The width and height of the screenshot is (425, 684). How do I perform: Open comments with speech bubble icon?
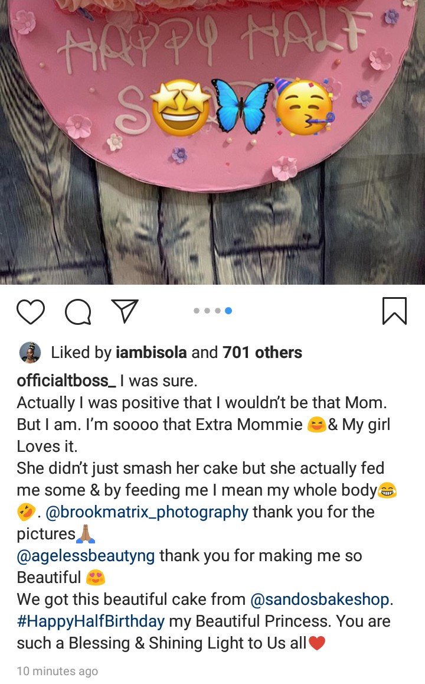[77, 311]
